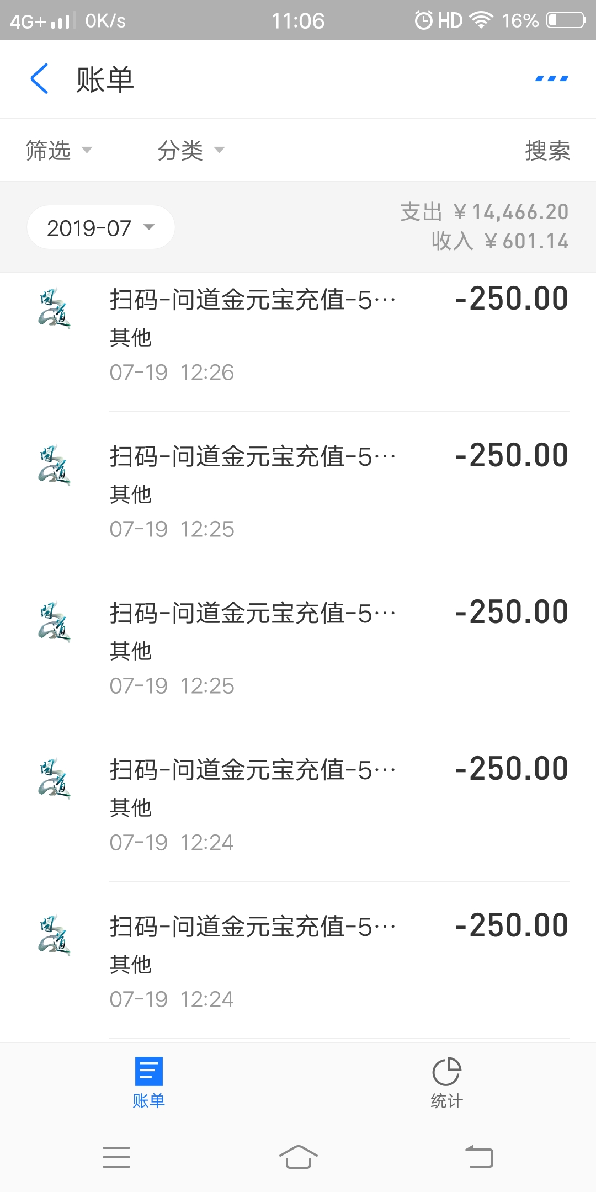
Task: Tap the blue back arrow
Action: (40, 79)
